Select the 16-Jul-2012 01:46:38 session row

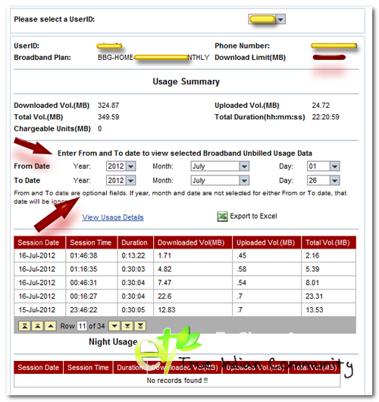[185, 255]
